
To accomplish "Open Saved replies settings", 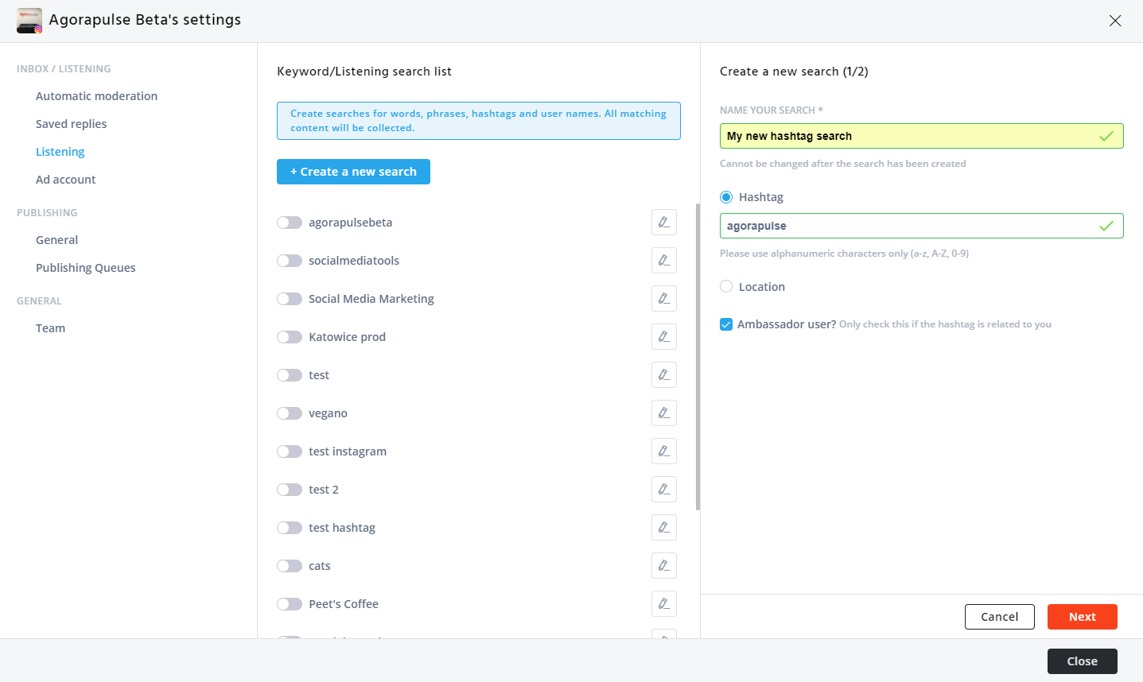I will [71, 124].
